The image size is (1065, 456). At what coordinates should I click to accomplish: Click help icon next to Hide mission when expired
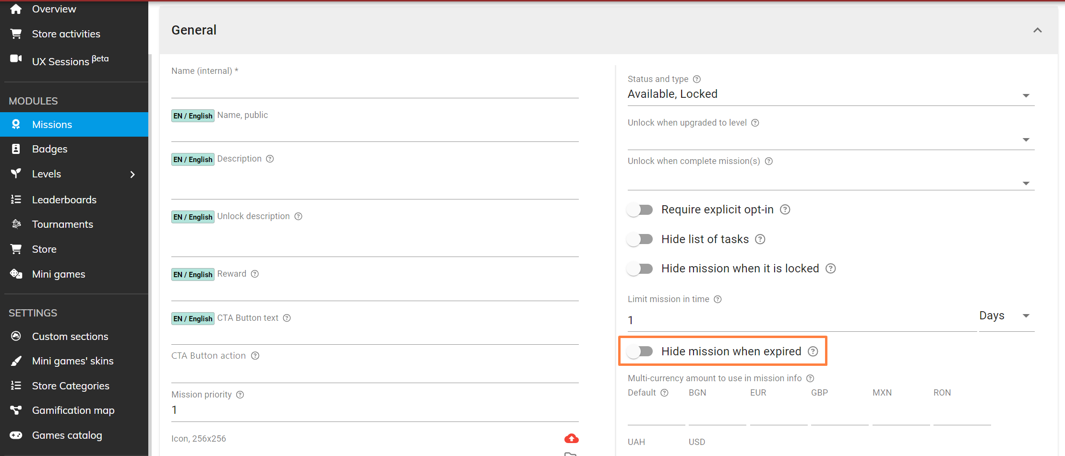(813, 351)
